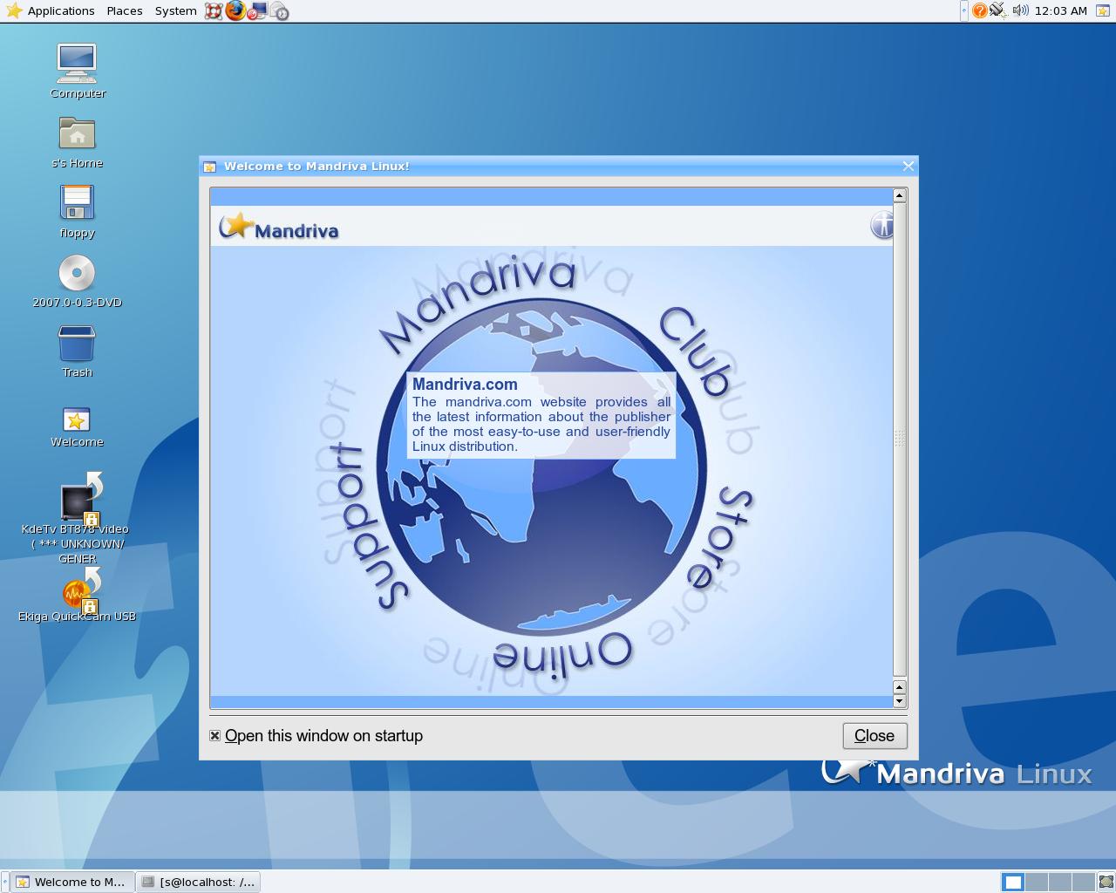Select the Ekiga QuickCam USB desktop icon
Screen dimensions: 1116x893
77,596
